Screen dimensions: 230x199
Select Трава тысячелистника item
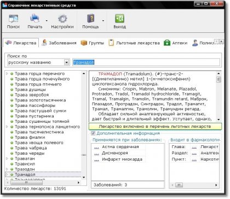39,132
